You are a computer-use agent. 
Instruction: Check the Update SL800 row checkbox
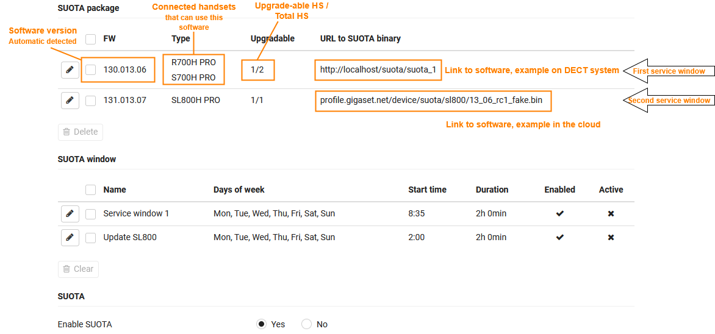[91, 238]
